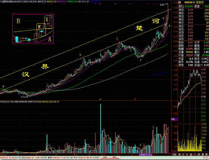Screen dimensions: 209x160
Task: Open the 筹 chip distribution tab
Action: tap(206, 155)
